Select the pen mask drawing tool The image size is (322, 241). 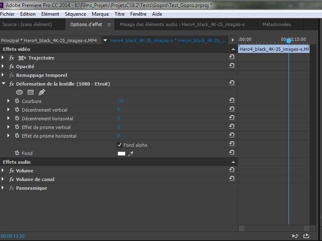(42, 93)
